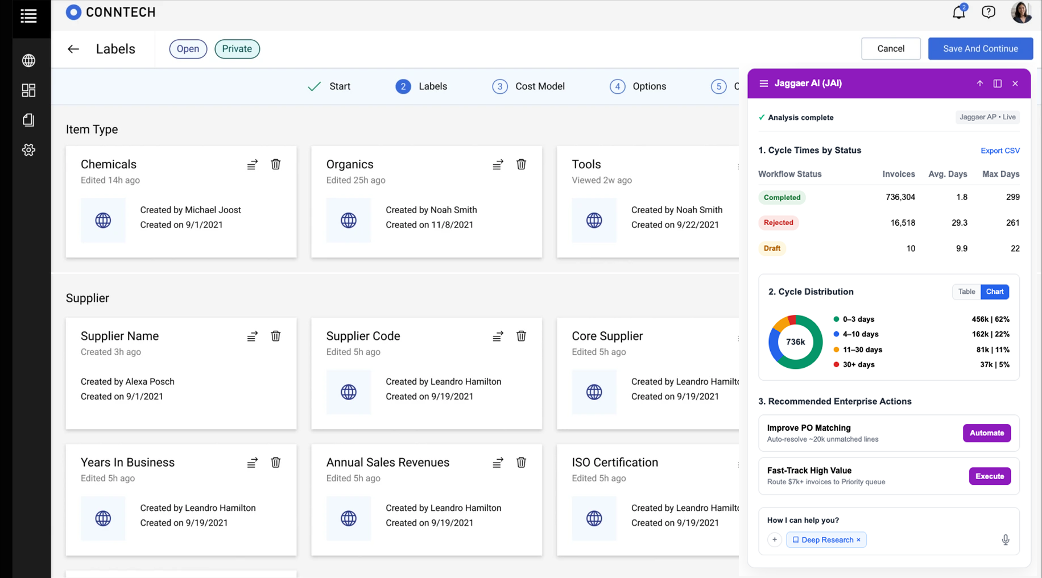Open the hamburger main menu
1042x578 pixels.
click(x=28, y=16)
